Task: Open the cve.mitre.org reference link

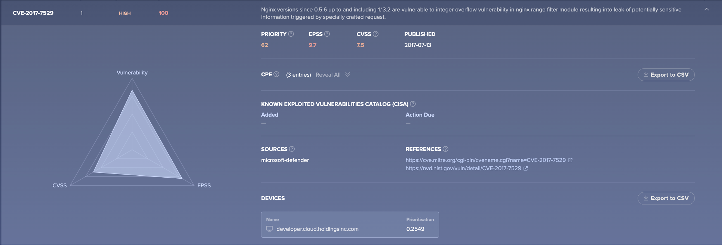Action: pyautogui.click(x=485, y=160)
